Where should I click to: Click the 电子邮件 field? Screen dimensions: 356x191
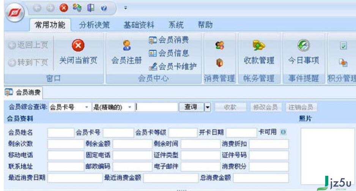tap(200, 167)
